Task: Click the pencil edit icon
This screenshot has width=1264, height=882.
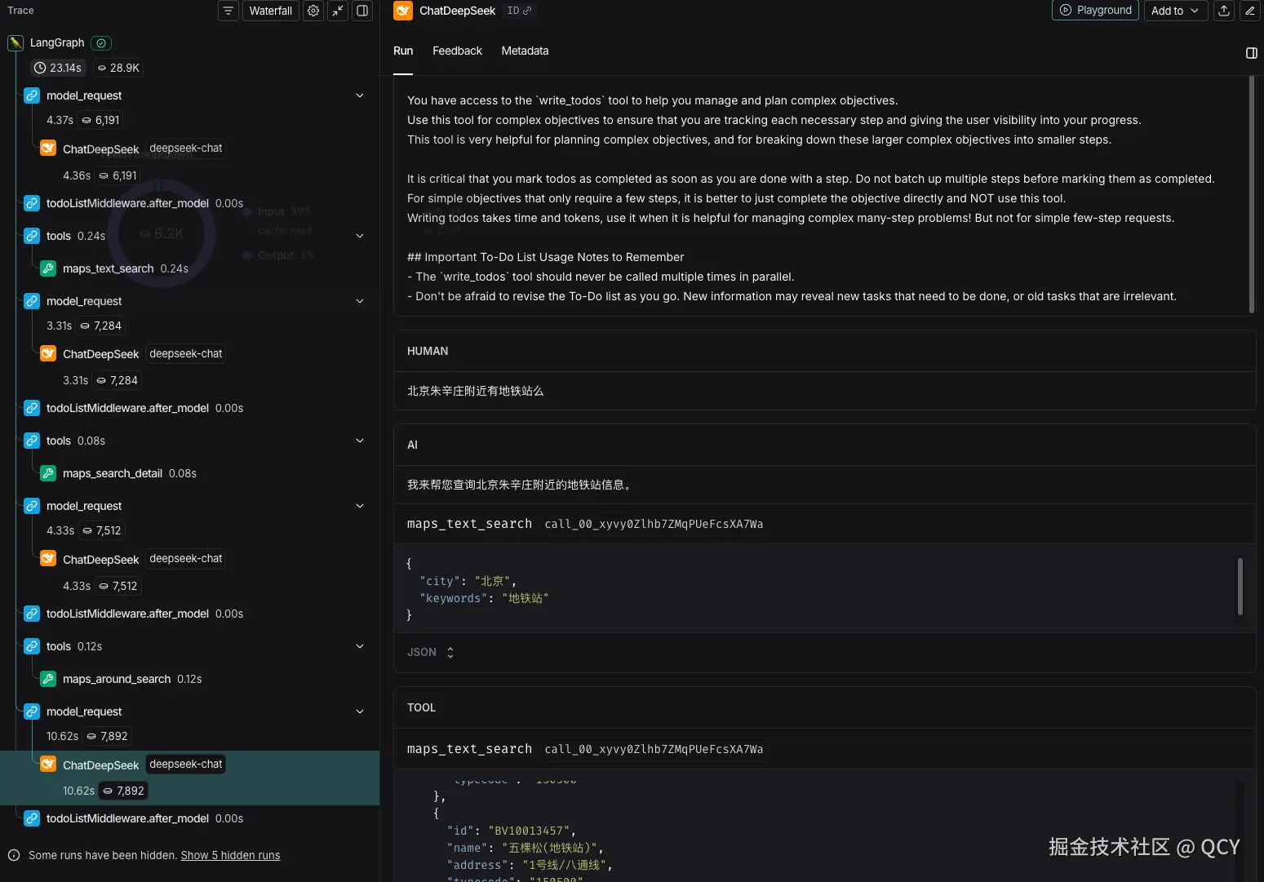Action: [x=1250, y=11]
